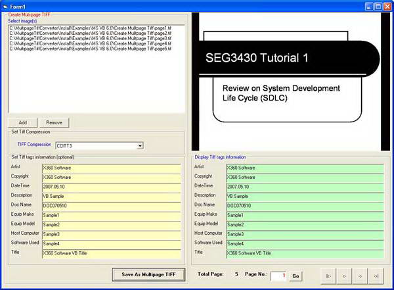Edit the yellow Copyright field
This screenshot has height=290, width=394.
pos(112,178)
